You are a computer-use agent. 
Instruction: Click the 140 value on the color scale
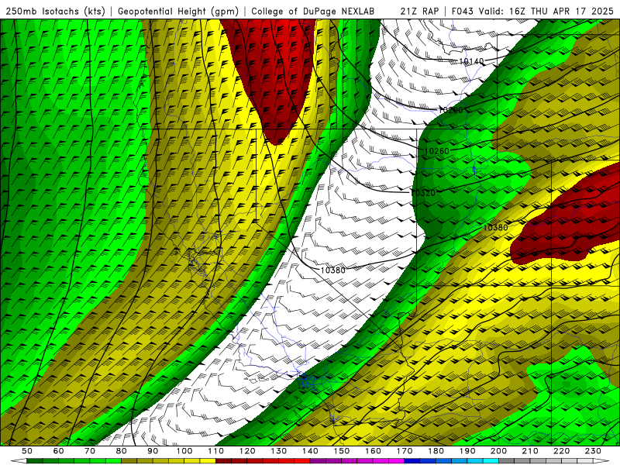click(x=311, y=451)
